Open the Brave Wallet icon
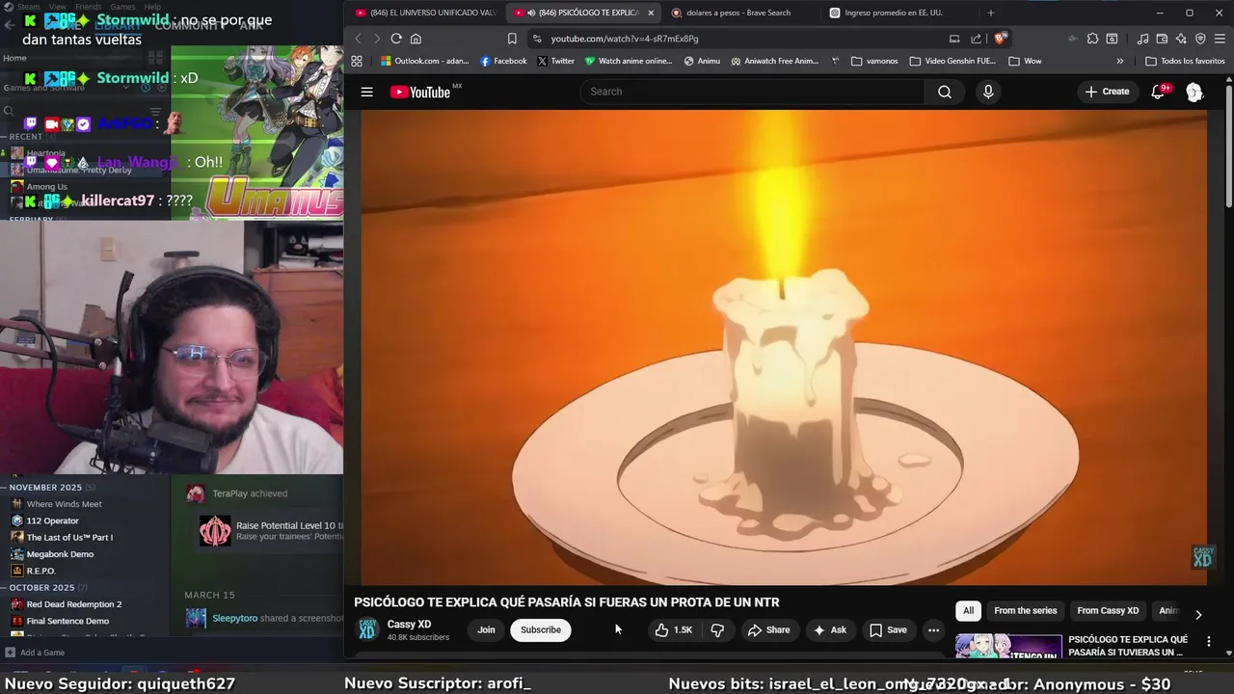1234x694 pixels. coord(1162,39)
